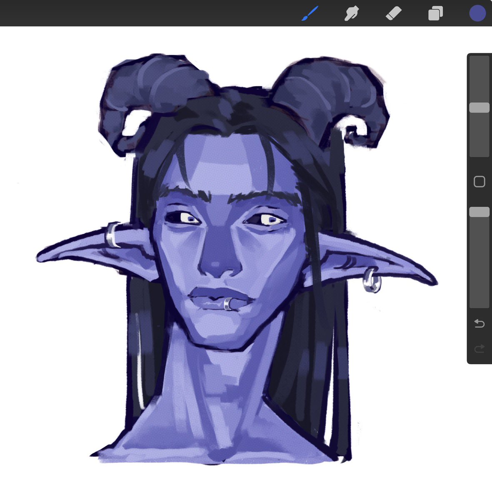The width and height of the screenshot is (492, 500).
Task: Open the Layers panel
Action: [x=435, y=13]
